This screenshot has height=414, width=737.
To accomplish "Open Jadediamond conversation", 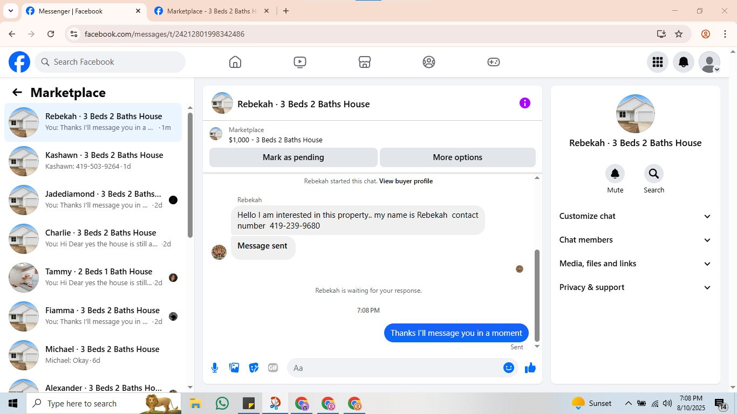I will pyautogui.click(x=93, y=199).
